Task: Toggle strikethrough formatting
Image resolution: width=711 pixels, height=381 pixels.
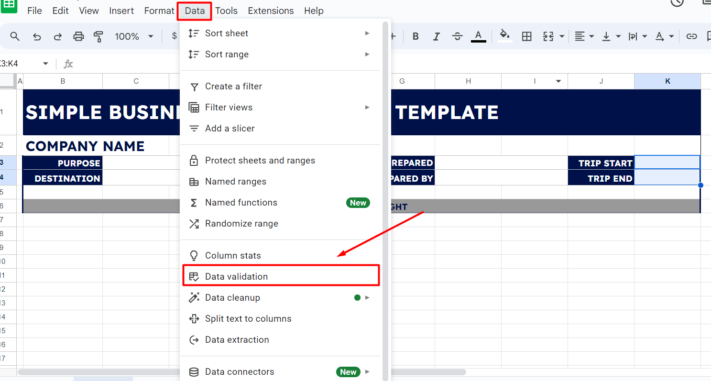Action: [457, 36]
